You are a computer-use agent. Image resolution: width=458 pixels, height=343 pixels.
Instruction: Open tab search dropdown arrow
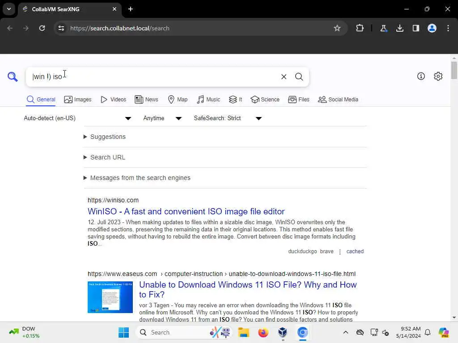9,9
